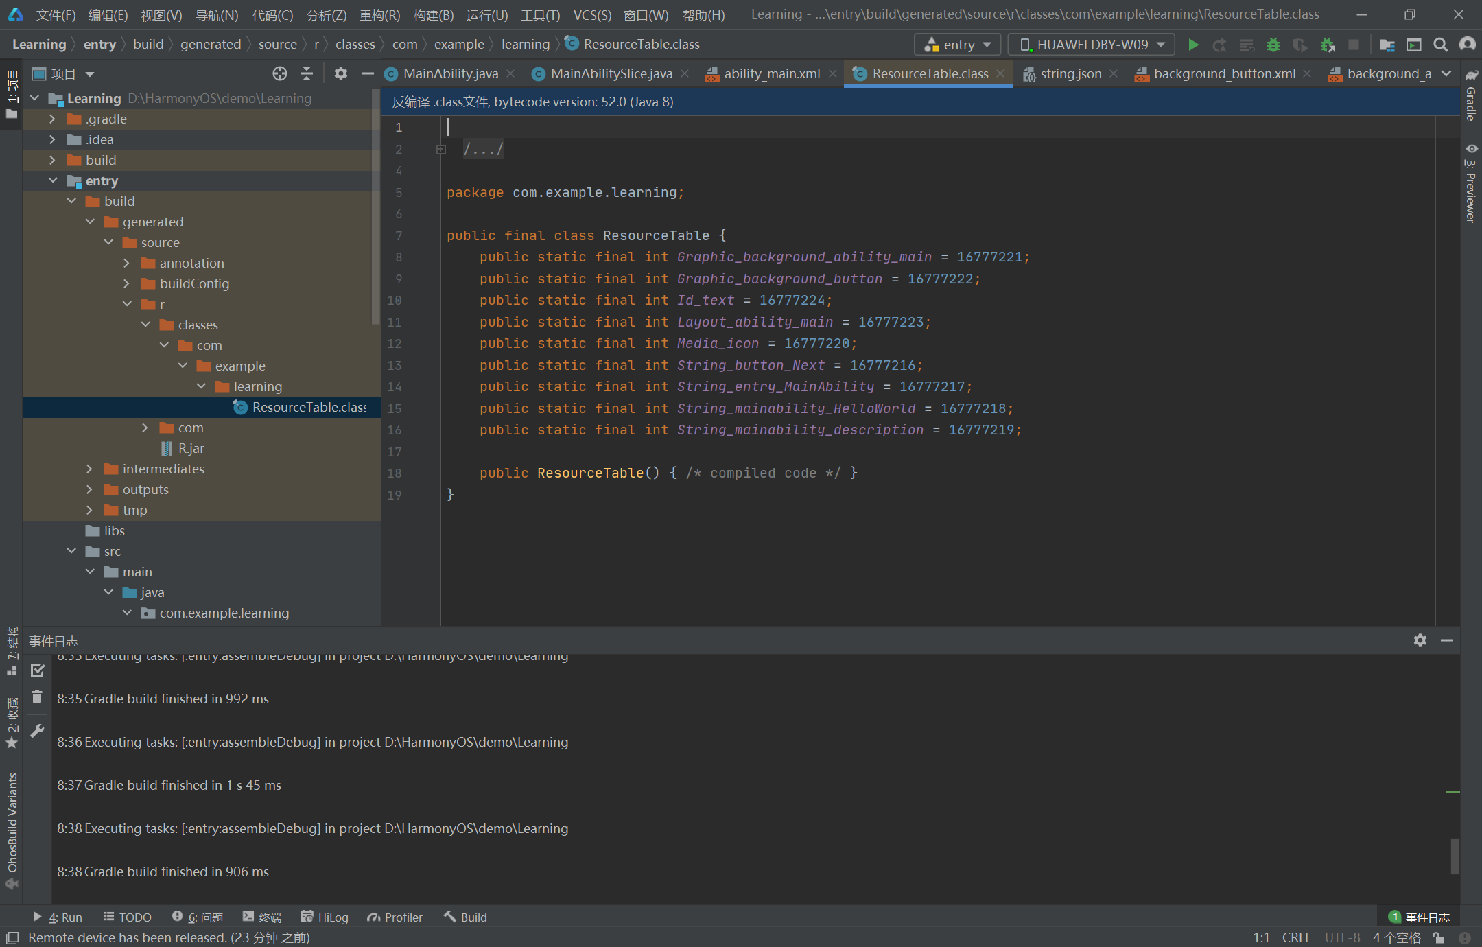Click the HUAWEI DBY-W09 device dropdown

pyautogui.click(x=1090, y=45)
